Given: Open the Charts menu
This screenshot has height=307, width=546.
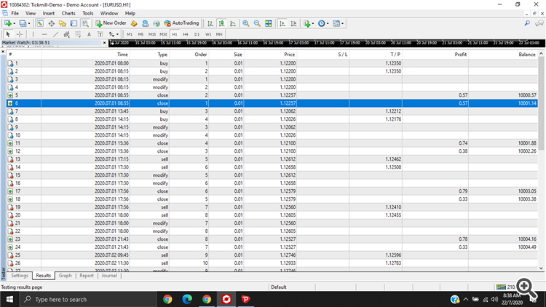Looking at the screenshot, I should coord(68,13).
